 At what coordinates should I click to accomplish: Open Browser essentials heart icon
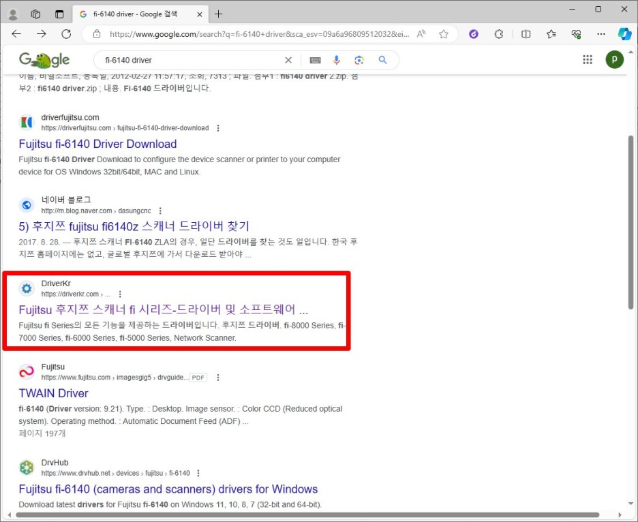(x=576, y=34)
